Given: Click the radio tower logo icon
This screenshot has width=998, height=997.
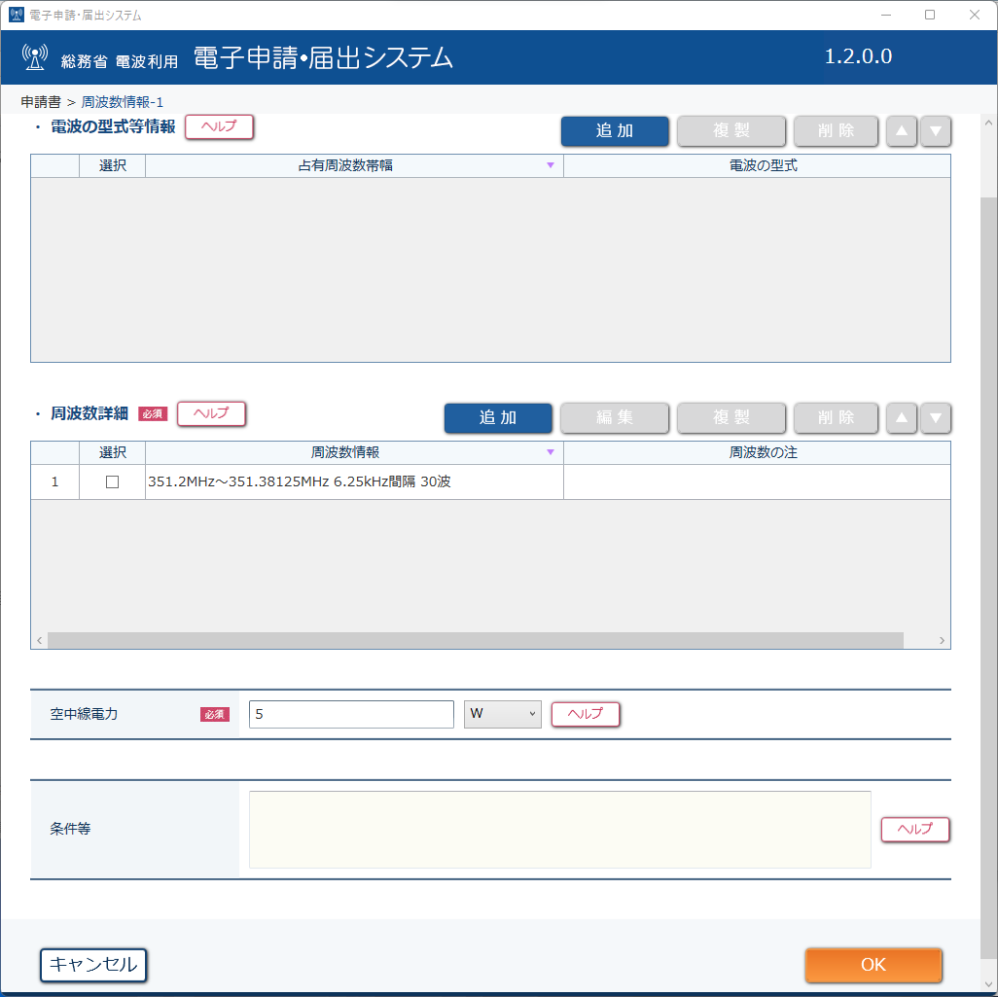Looking at the screenshot, I should click(35, 57).
